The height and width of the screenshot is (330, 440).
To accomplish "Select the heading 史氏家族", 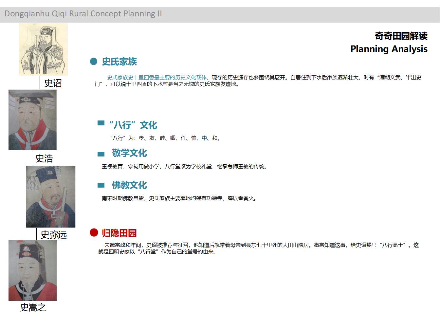I will point(119,62).
